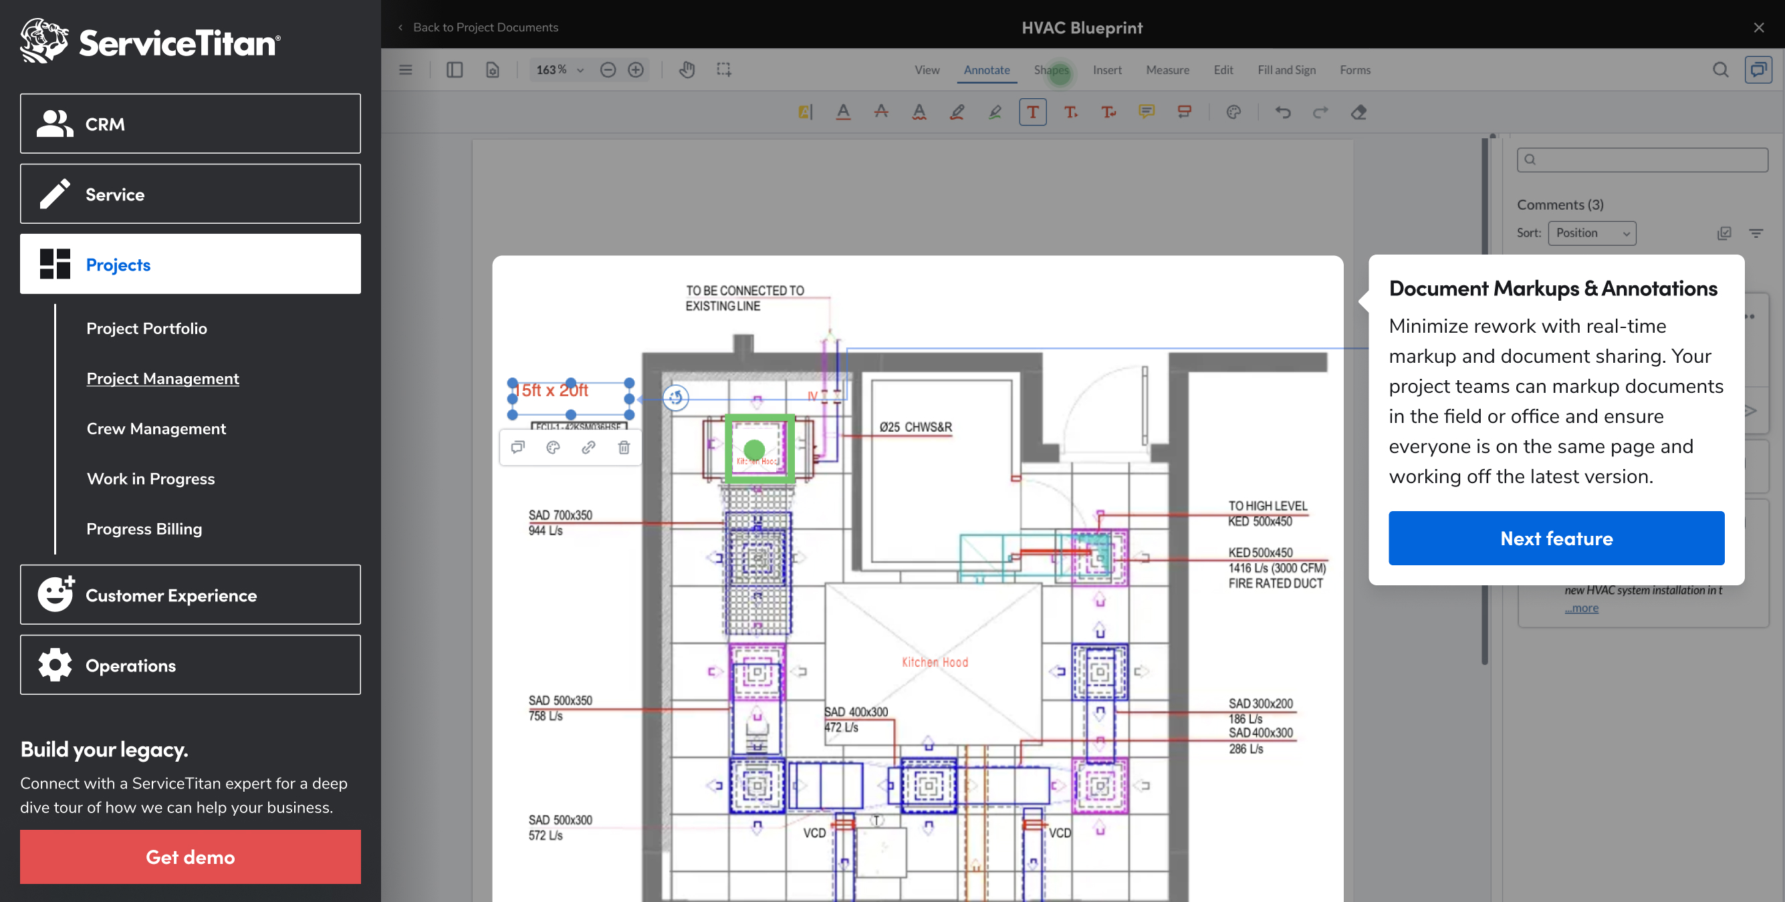Toggle the left side panel

(x=455, y=70)
